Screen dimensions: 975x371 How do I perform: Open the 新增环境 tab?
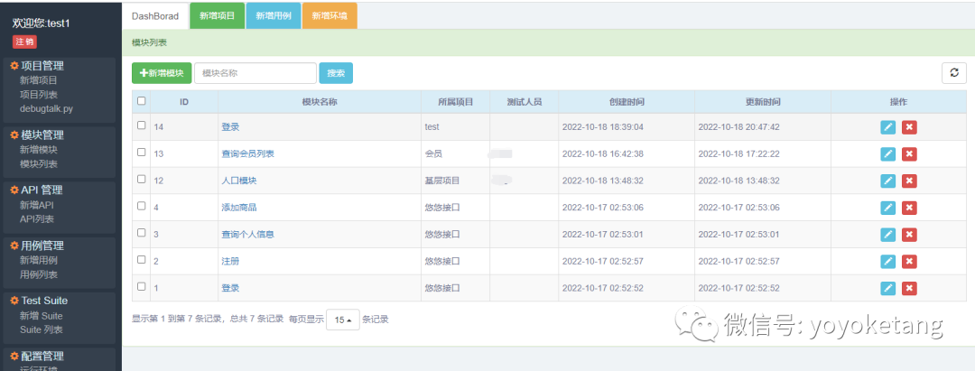click(x=330, y=16)
